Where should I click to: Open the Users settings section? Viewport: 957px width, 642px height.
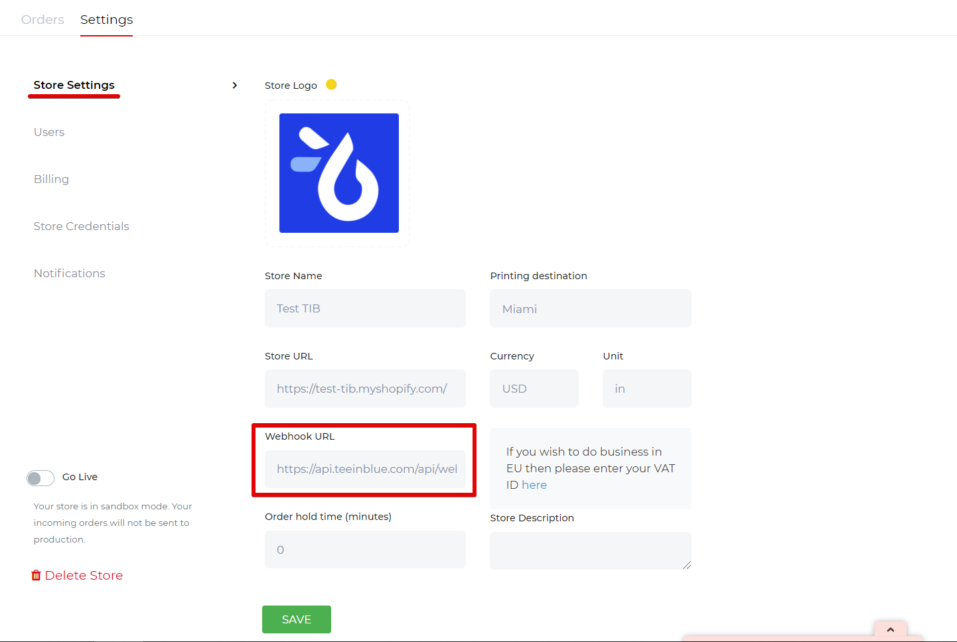[x=49, y=132]
